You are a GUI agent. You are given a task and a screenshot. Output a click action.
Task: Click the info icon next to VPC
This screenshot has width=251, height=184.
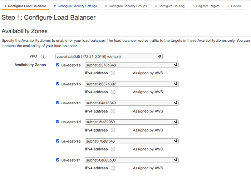43,56
